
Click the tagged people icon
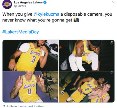(4, 106)
